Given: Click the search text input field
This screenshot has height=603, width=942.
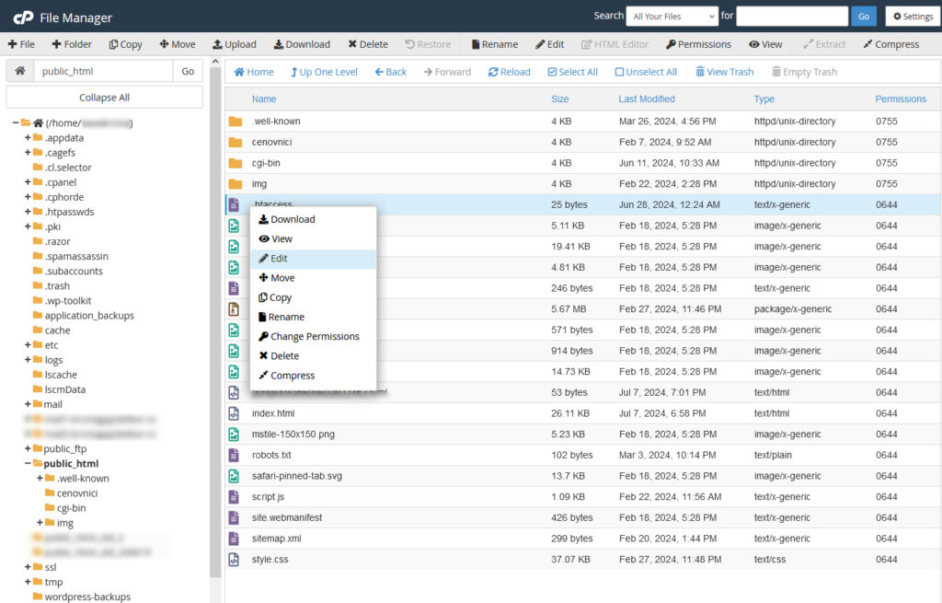Looking at the screenshot, I should pos(791,16).
